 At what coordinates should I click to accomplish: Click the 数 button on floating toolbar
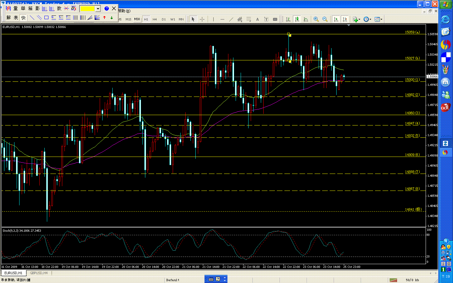(x=59, y=8)
